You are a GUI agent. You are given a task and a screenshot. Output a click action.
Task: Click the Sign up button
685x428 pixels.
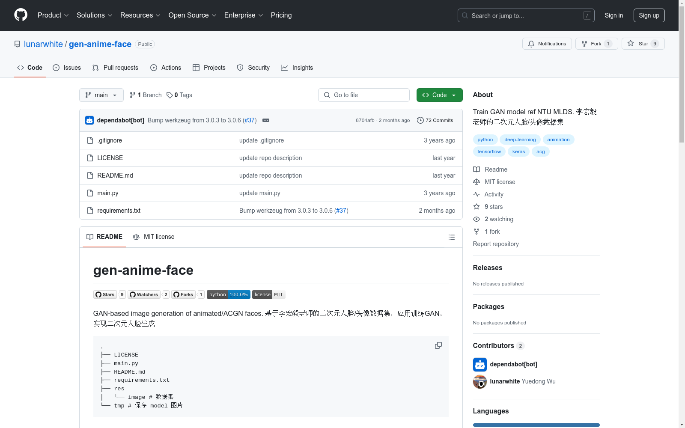coord(649,15)
